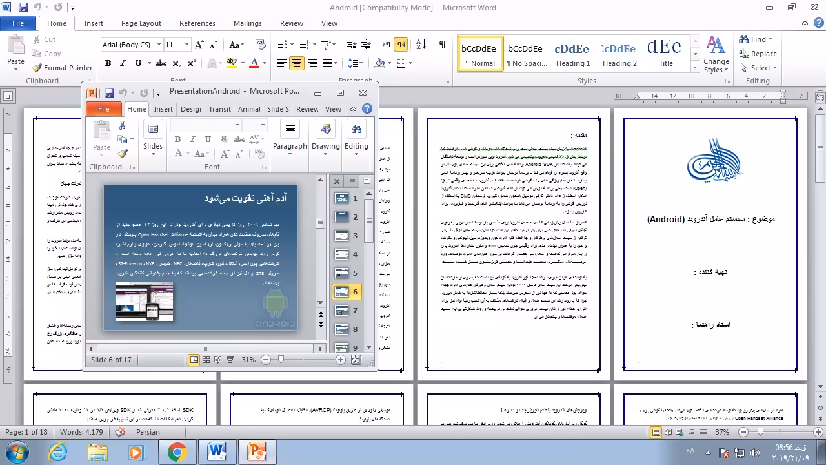Shrink font size in the Word ribbon
This screenshot has height=465, width=826.
pos(213,45)
